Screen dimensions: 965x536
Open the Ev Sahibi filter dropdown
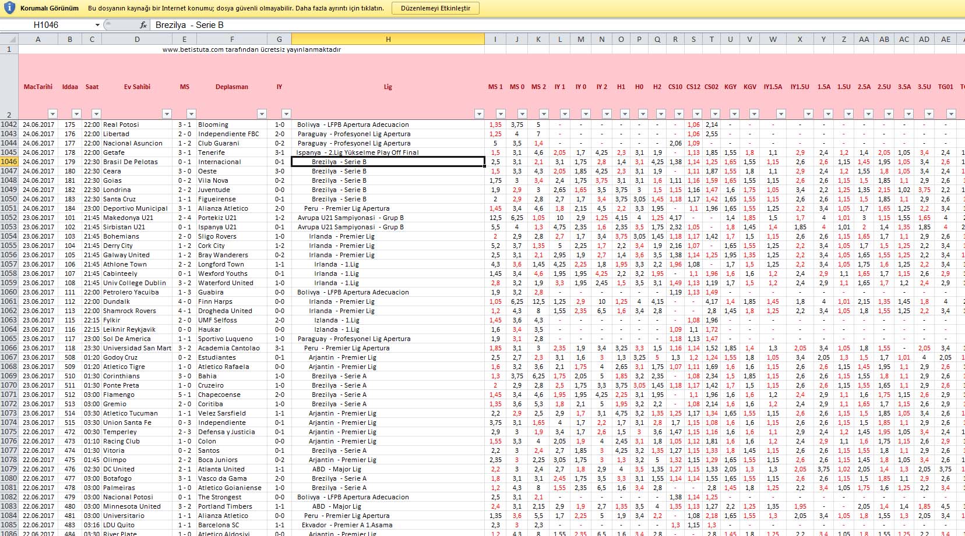(167, 114)
